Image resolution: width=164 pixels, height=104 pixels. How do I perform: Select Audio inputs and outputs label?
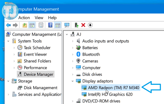point(106,41)
